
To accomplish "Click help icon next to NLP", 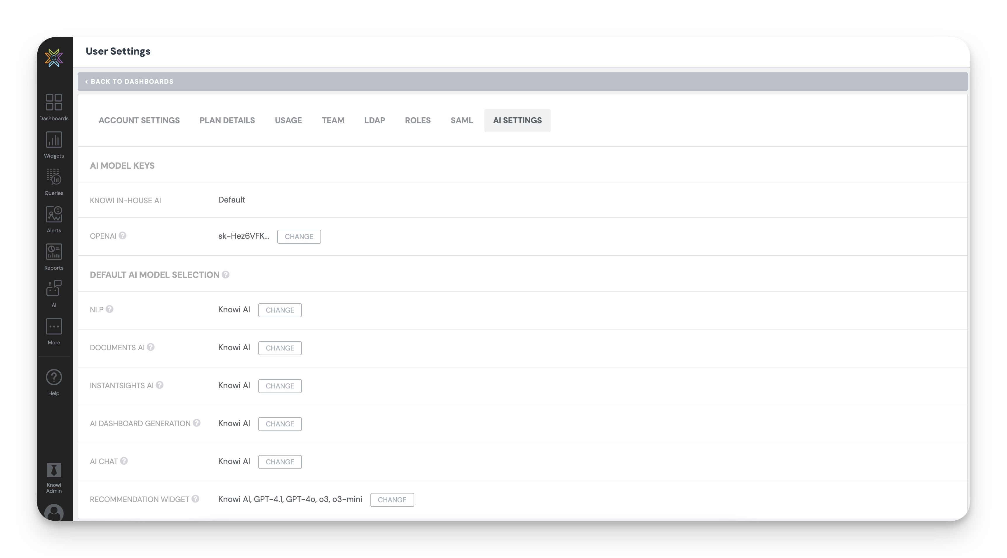I will (x=109, y=309).
